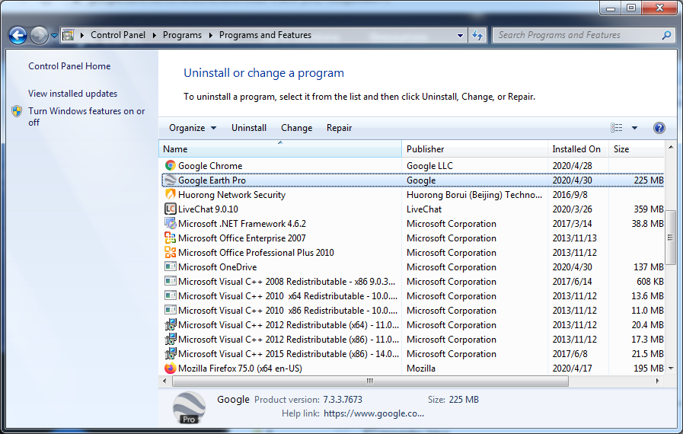Click Programs in the breadcrumb
Image resolution: width=683 pixels, height=434 pixels.
click(x=182, y=35)
